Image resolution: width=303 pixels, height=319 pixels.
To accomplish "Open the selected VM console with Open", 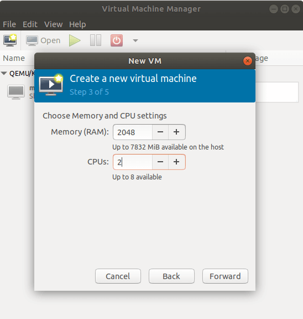I will 43,40.
